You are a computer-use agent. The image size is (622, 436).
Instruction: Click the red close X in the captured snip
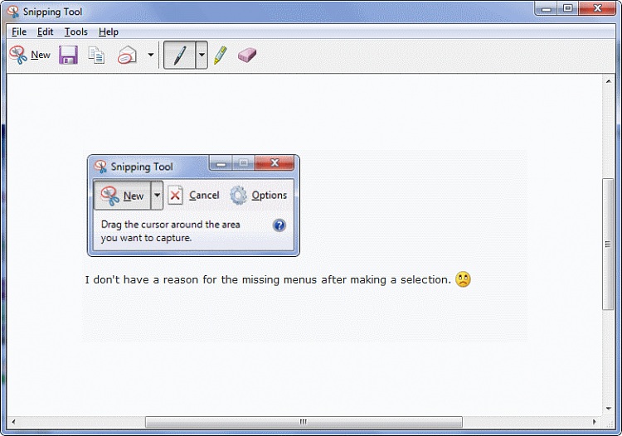(x=275, y=162)
